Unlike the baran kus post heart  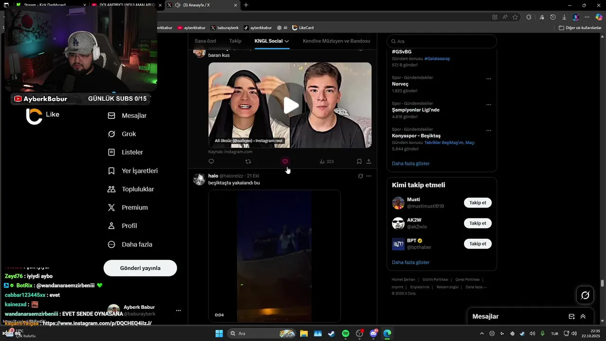(x=285, y=162)
